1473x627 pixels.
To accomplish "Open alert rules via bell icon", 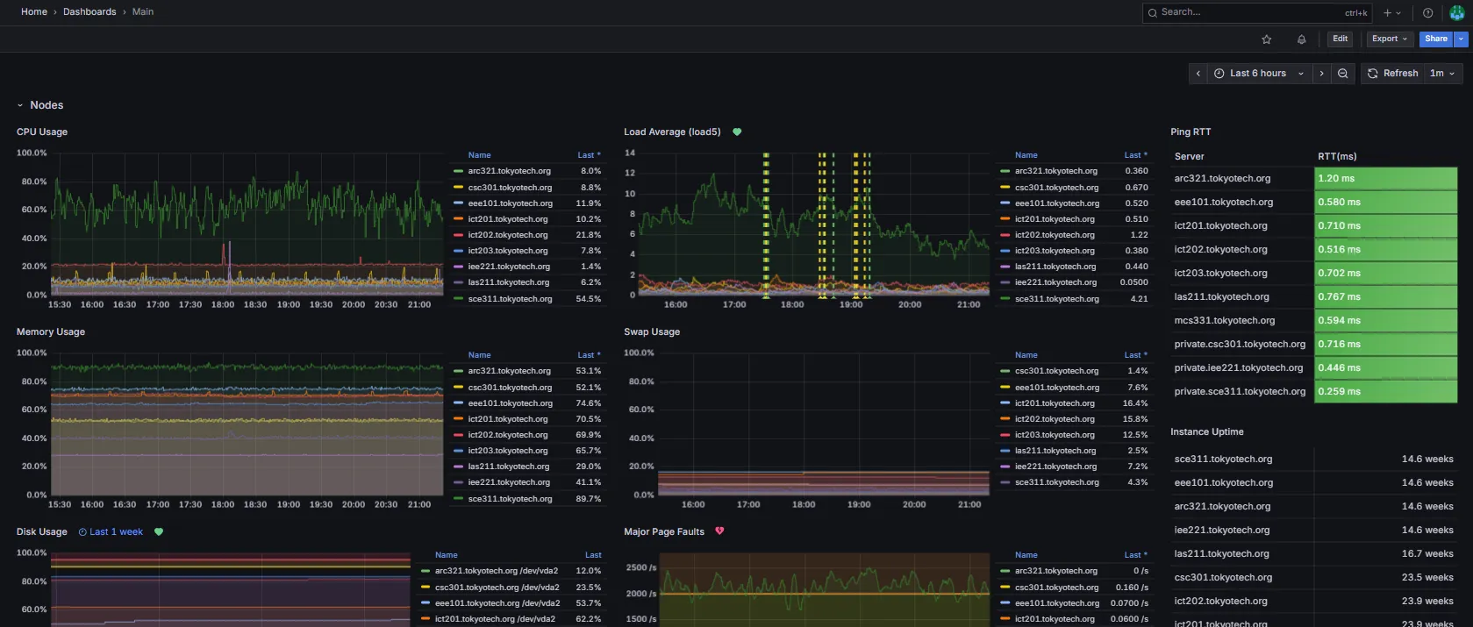I will (x=1301, y=39).
